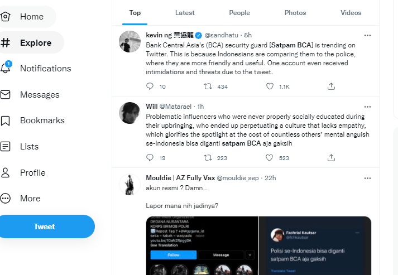Open more options on Will's tweet
Viewport: 398px width, 275px height.
[x=367, y=106]
